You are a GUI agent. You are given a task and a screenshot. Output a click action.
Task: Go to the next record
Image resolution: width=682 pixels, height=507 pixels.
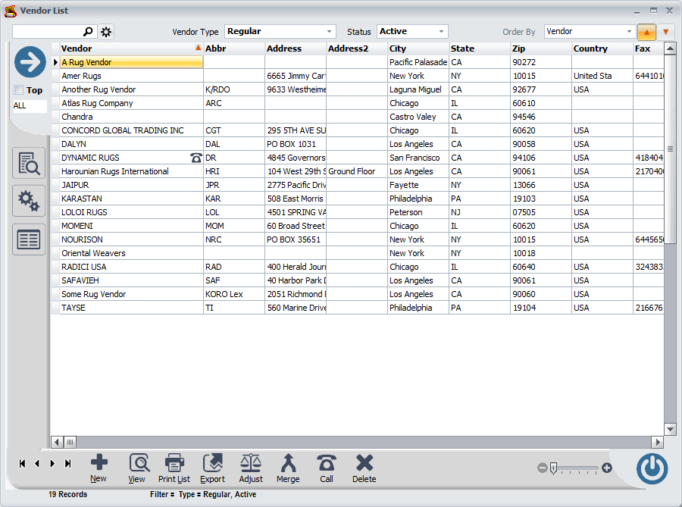click(52, 464)
